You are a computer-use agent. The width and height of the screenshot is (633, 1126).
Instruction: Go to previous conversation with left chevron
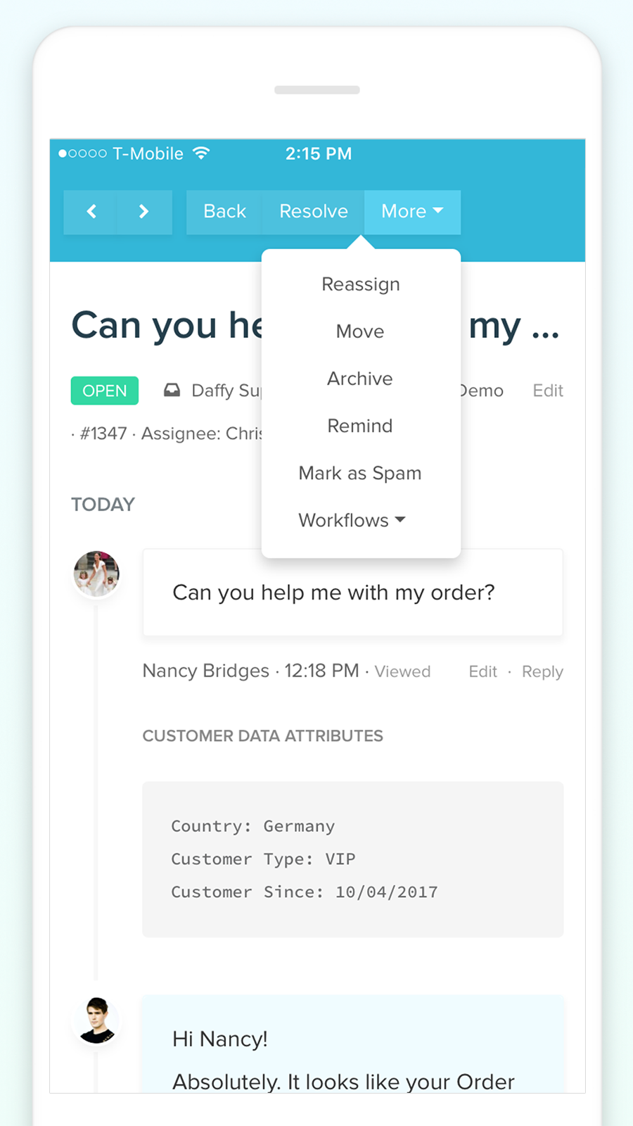tap(91, 212)
